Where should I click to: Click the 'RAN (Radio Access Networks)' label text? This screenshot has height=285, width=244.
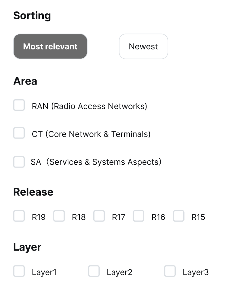[x=89, y=106]
